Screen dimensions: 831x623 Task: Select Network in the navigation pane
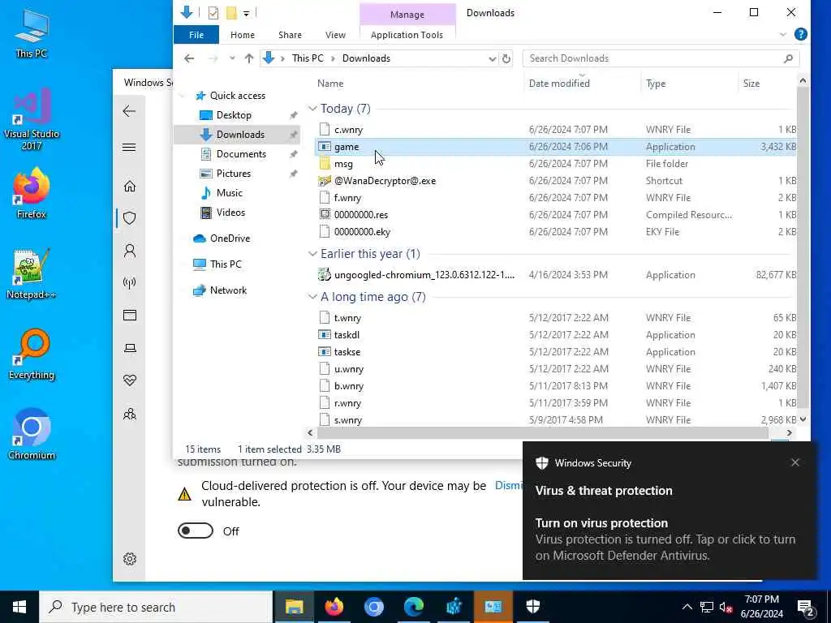pyautogui.click(x=228, y=290)
